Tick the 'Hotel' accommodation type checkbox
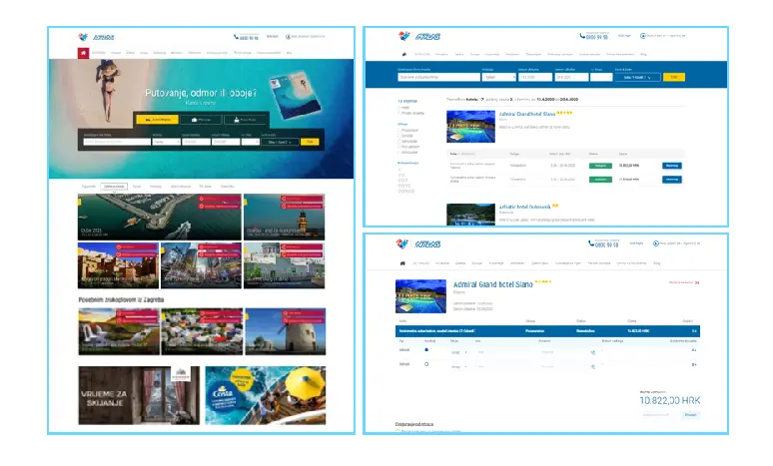773x466 pixels. 399,108
